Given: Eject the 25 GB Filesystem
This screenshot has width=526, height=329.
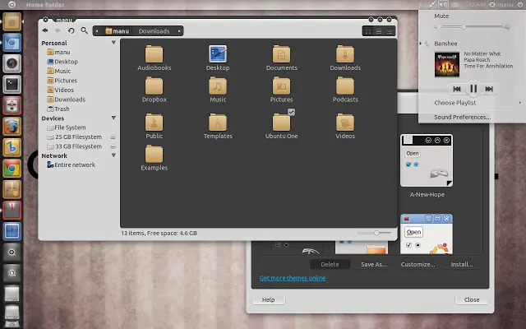Looking at the screenshot, I should [x=113, y=137].
